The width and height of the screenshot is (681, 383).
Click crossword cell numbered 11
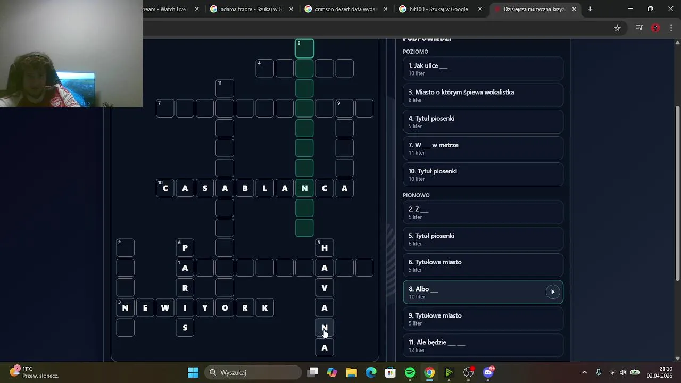click(225, 88)
